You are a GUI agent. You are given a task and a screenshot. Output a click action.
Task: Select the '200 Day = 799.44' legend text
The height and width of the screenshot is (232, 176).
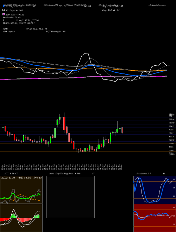coord(15,15)
